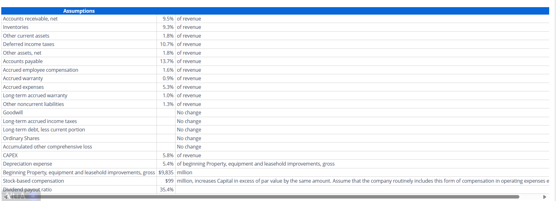This screenshot has height=201, width=556.
Task: Select the 'Accounts payable' cell
Action: tap(79, 61)
